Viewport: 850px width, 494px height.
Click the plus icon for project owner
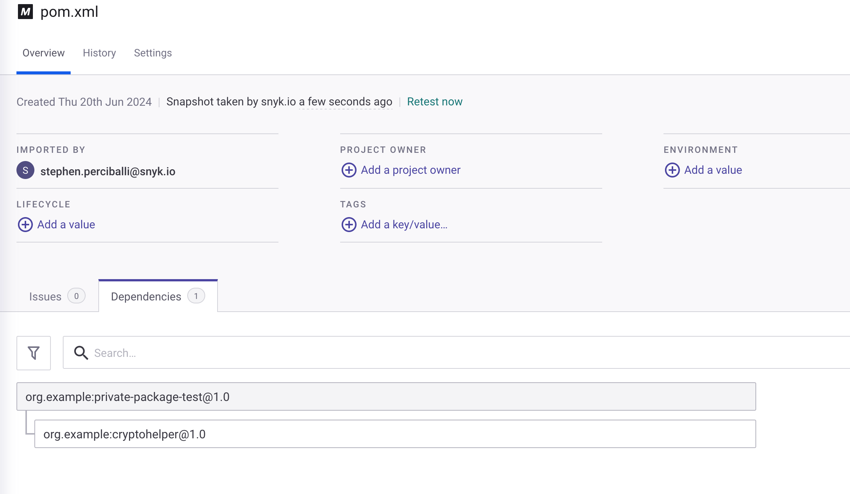tap(349, 170)
